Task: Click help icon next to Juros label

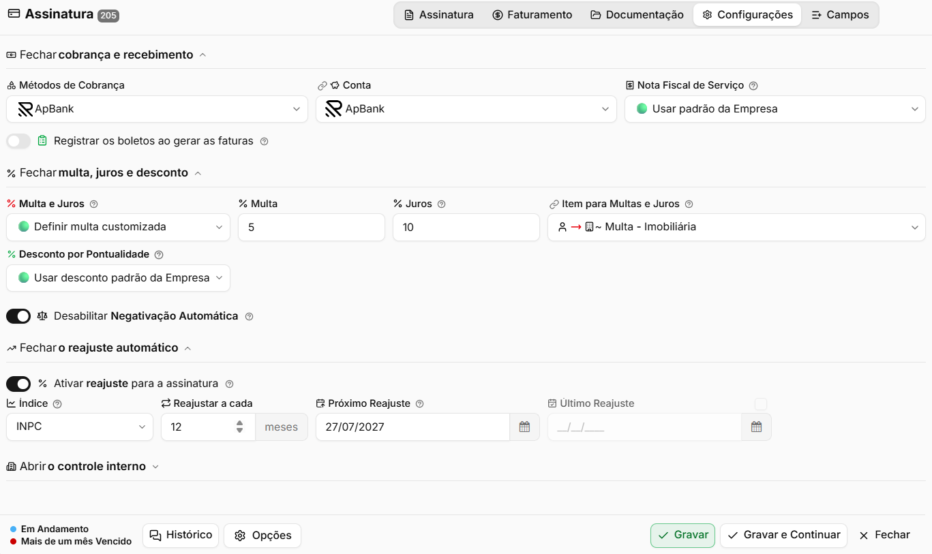Action: pos(441,204)
